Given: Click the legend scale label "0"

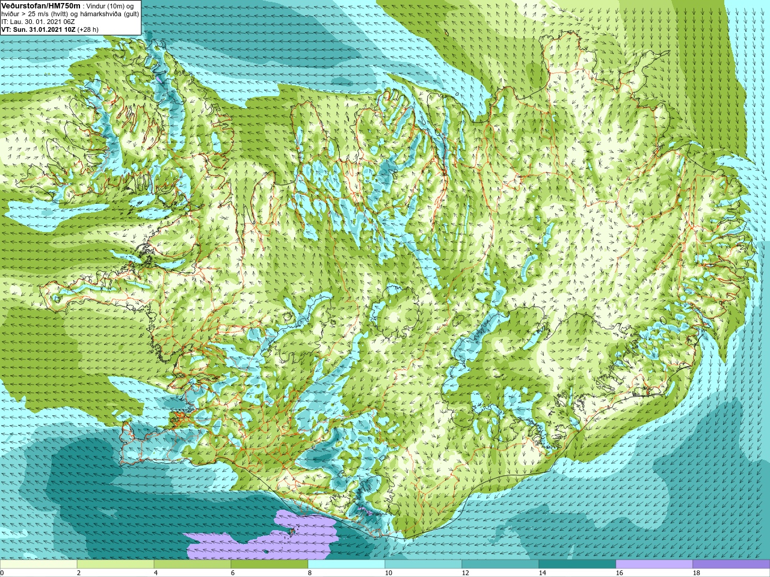Looking at the screenshot, I should click(2, 573).
